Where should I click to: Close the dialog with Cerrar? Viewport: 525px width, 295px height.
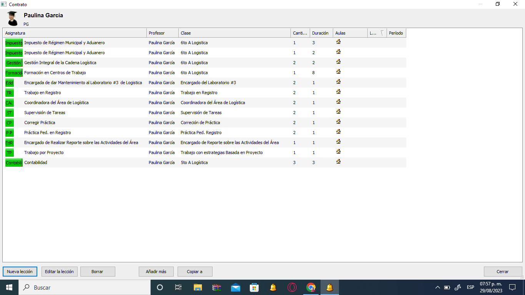click(x=503, y=272)
